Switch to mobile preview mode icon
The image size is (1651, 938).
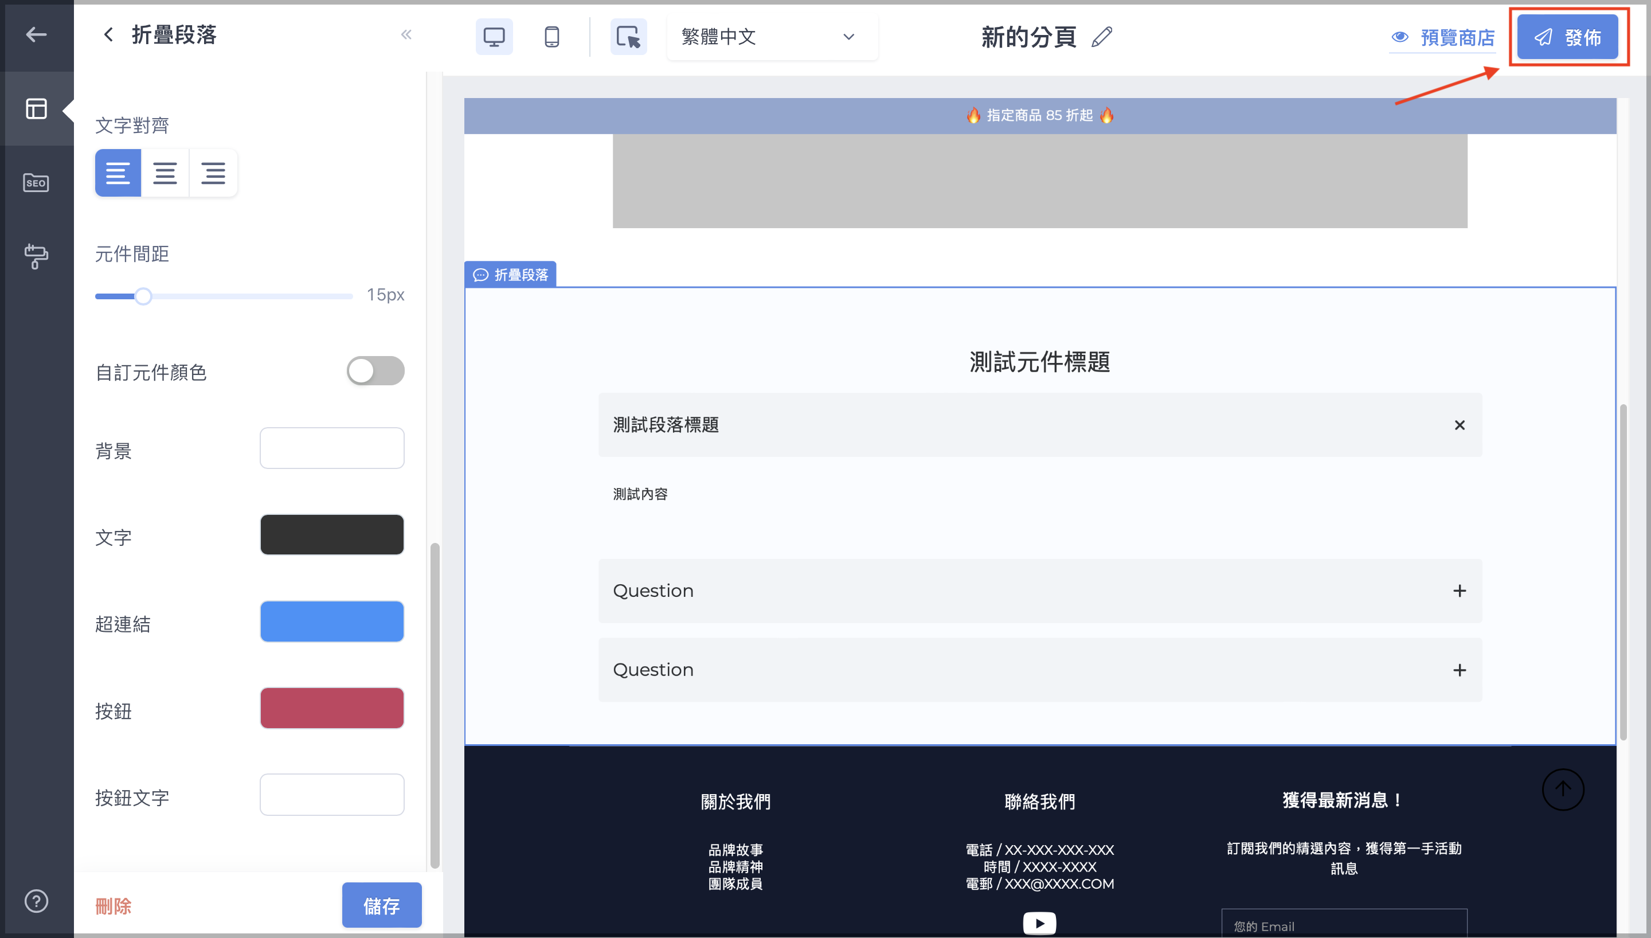click(x=551, y=37)
